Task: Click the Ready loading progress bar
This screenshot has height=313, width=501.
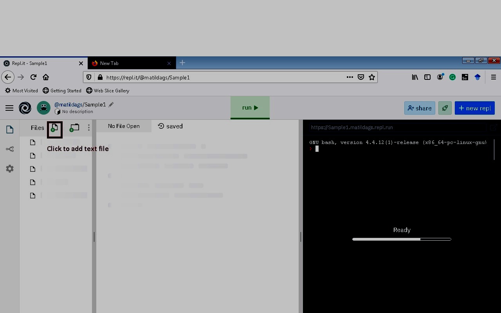Action: click(402, 239)
